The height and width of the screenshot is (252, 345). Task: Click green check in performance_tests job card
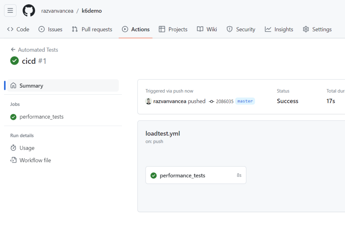point(154,175)
